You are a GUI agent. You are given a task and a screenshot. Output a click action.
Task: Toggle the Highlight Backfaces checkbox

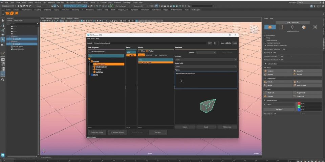(265, 43)
